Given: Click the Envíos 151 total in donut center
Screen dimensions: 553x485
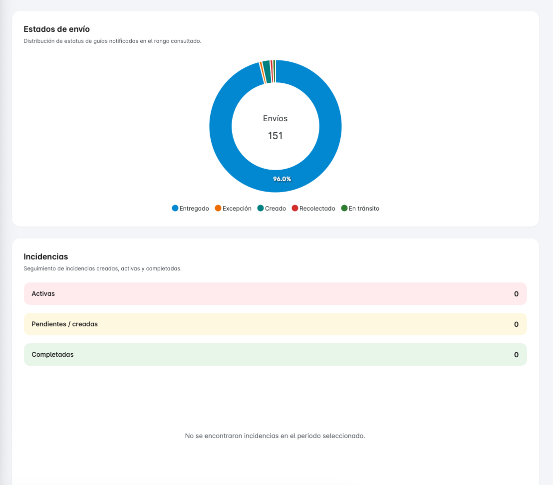Looking at the screenshot, I should pyautogui.click(x=276, y=128).
